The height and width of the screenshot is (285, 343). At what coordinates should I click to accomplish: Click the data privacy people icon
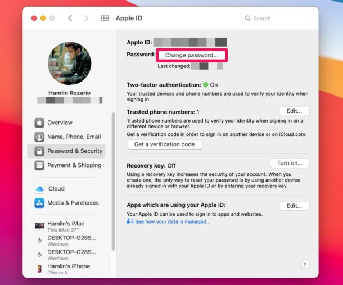click(x=130, y=221)
